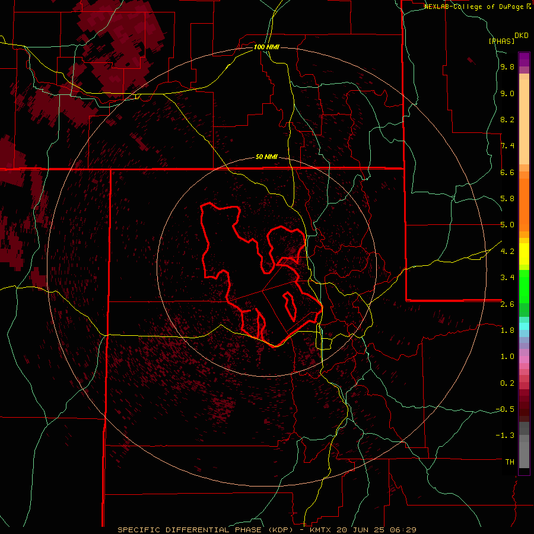This screenshot has width=534, height=534.
Task: Click the 8.2 value on the color scale
Action: pyautogui.click(x=507, y=119)
